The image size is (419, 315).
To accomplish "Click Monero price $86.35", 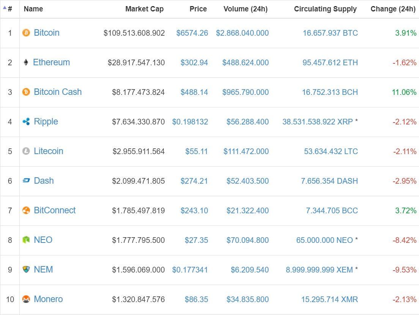I will (197, 299).
